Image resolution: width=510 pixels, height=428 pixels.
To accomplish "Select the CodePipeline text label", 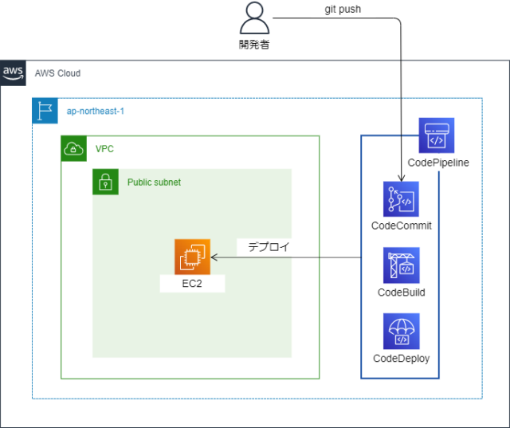I will pyautogui.click(x=438, y=163).
